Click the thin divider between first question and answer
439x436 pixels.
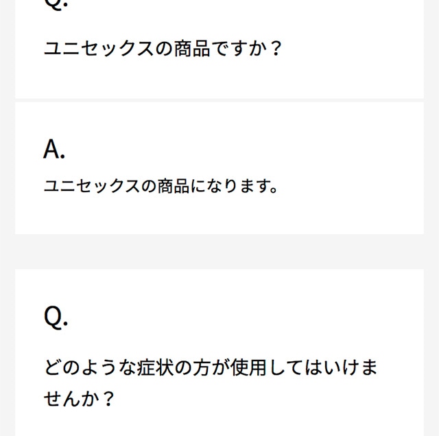pyautogui.click(x=219, y=101)
